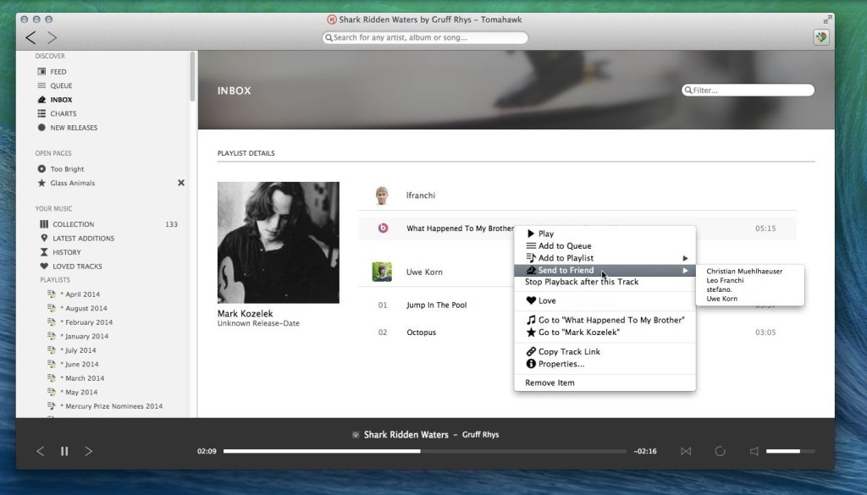Click the speaker volume icon
The width and height of the screenshot is (867, 495).
pyautogui.click(x=754, y=451)
